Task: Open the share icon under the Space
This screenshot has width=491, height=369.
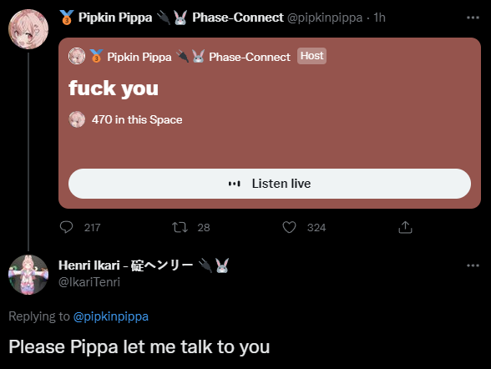Action: coord(405,227)
